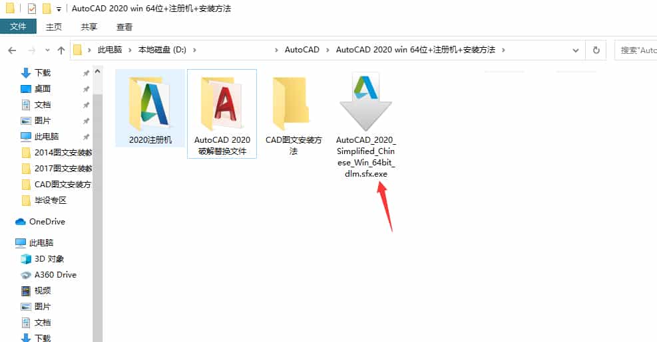Open the 共享 ribbon tab
Viewport: 657px width, 342px height.
(89, 27)
